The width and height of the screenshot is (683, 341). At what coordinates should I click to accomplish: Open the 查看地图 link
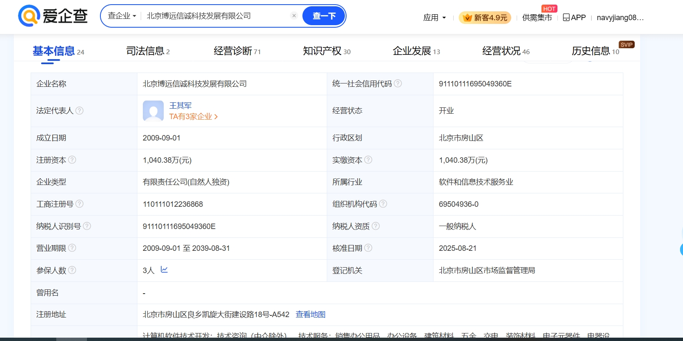(310, 315)
